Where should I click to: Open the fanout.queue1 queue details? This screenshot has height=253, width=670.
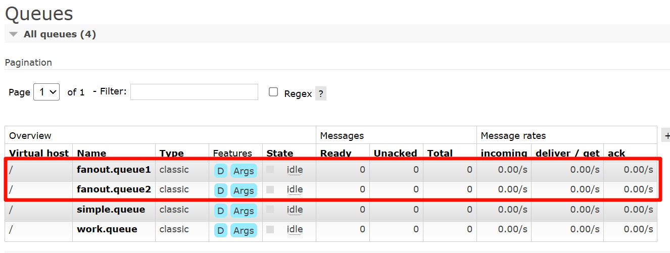coord(114,170)
